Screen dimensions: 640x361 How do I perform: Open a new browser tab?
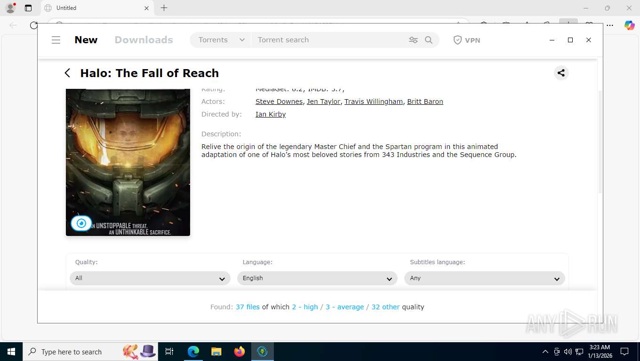pos(164,8)
